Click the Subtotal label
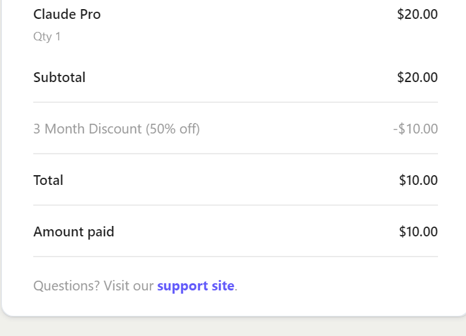This screenshot has width=466, height=336. point(59,77)
